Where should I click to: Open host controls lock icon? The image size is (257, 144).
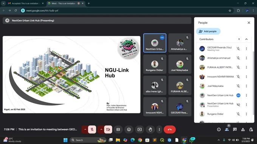251,129
